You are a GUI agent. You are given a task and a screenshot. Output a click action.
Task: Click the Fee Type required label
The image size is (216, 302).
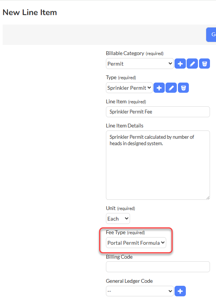(125, 233)
